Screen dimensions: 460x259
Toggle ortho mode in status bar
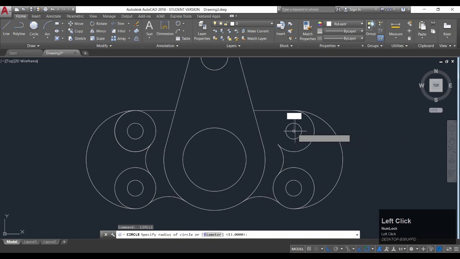pyautogui.click(x=328, y=249)
